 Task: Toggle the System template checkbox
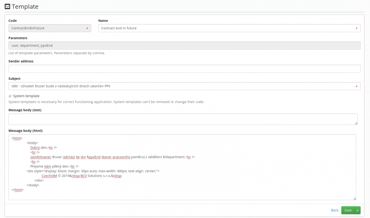coord(10,96)
